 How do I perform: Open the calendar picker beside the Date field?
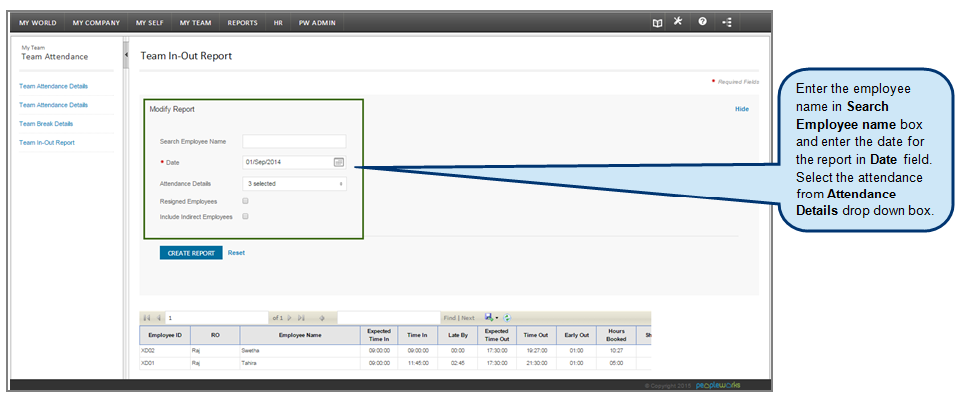point(339,162)
